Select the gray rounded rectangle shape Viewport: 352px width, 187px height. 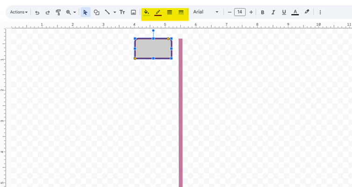[x=153, y=49]
